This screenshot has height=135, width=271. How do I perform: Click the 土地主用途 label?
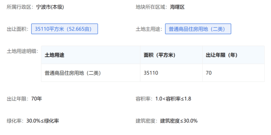pyautogui.click(x=148, y=29)
